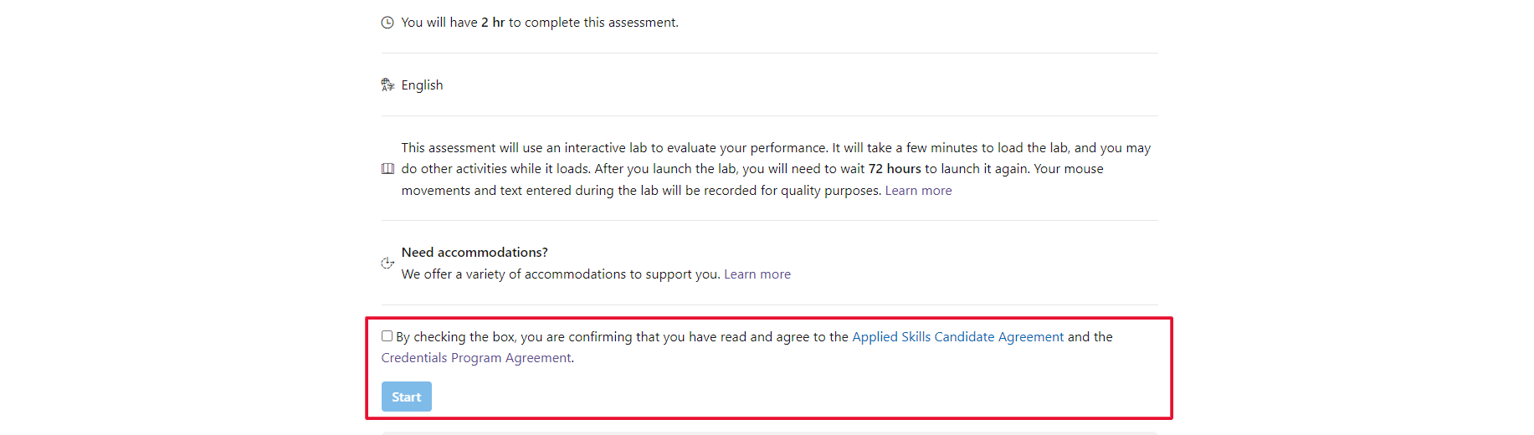Open the Credentials Program Agreement link

pos(476,358)
